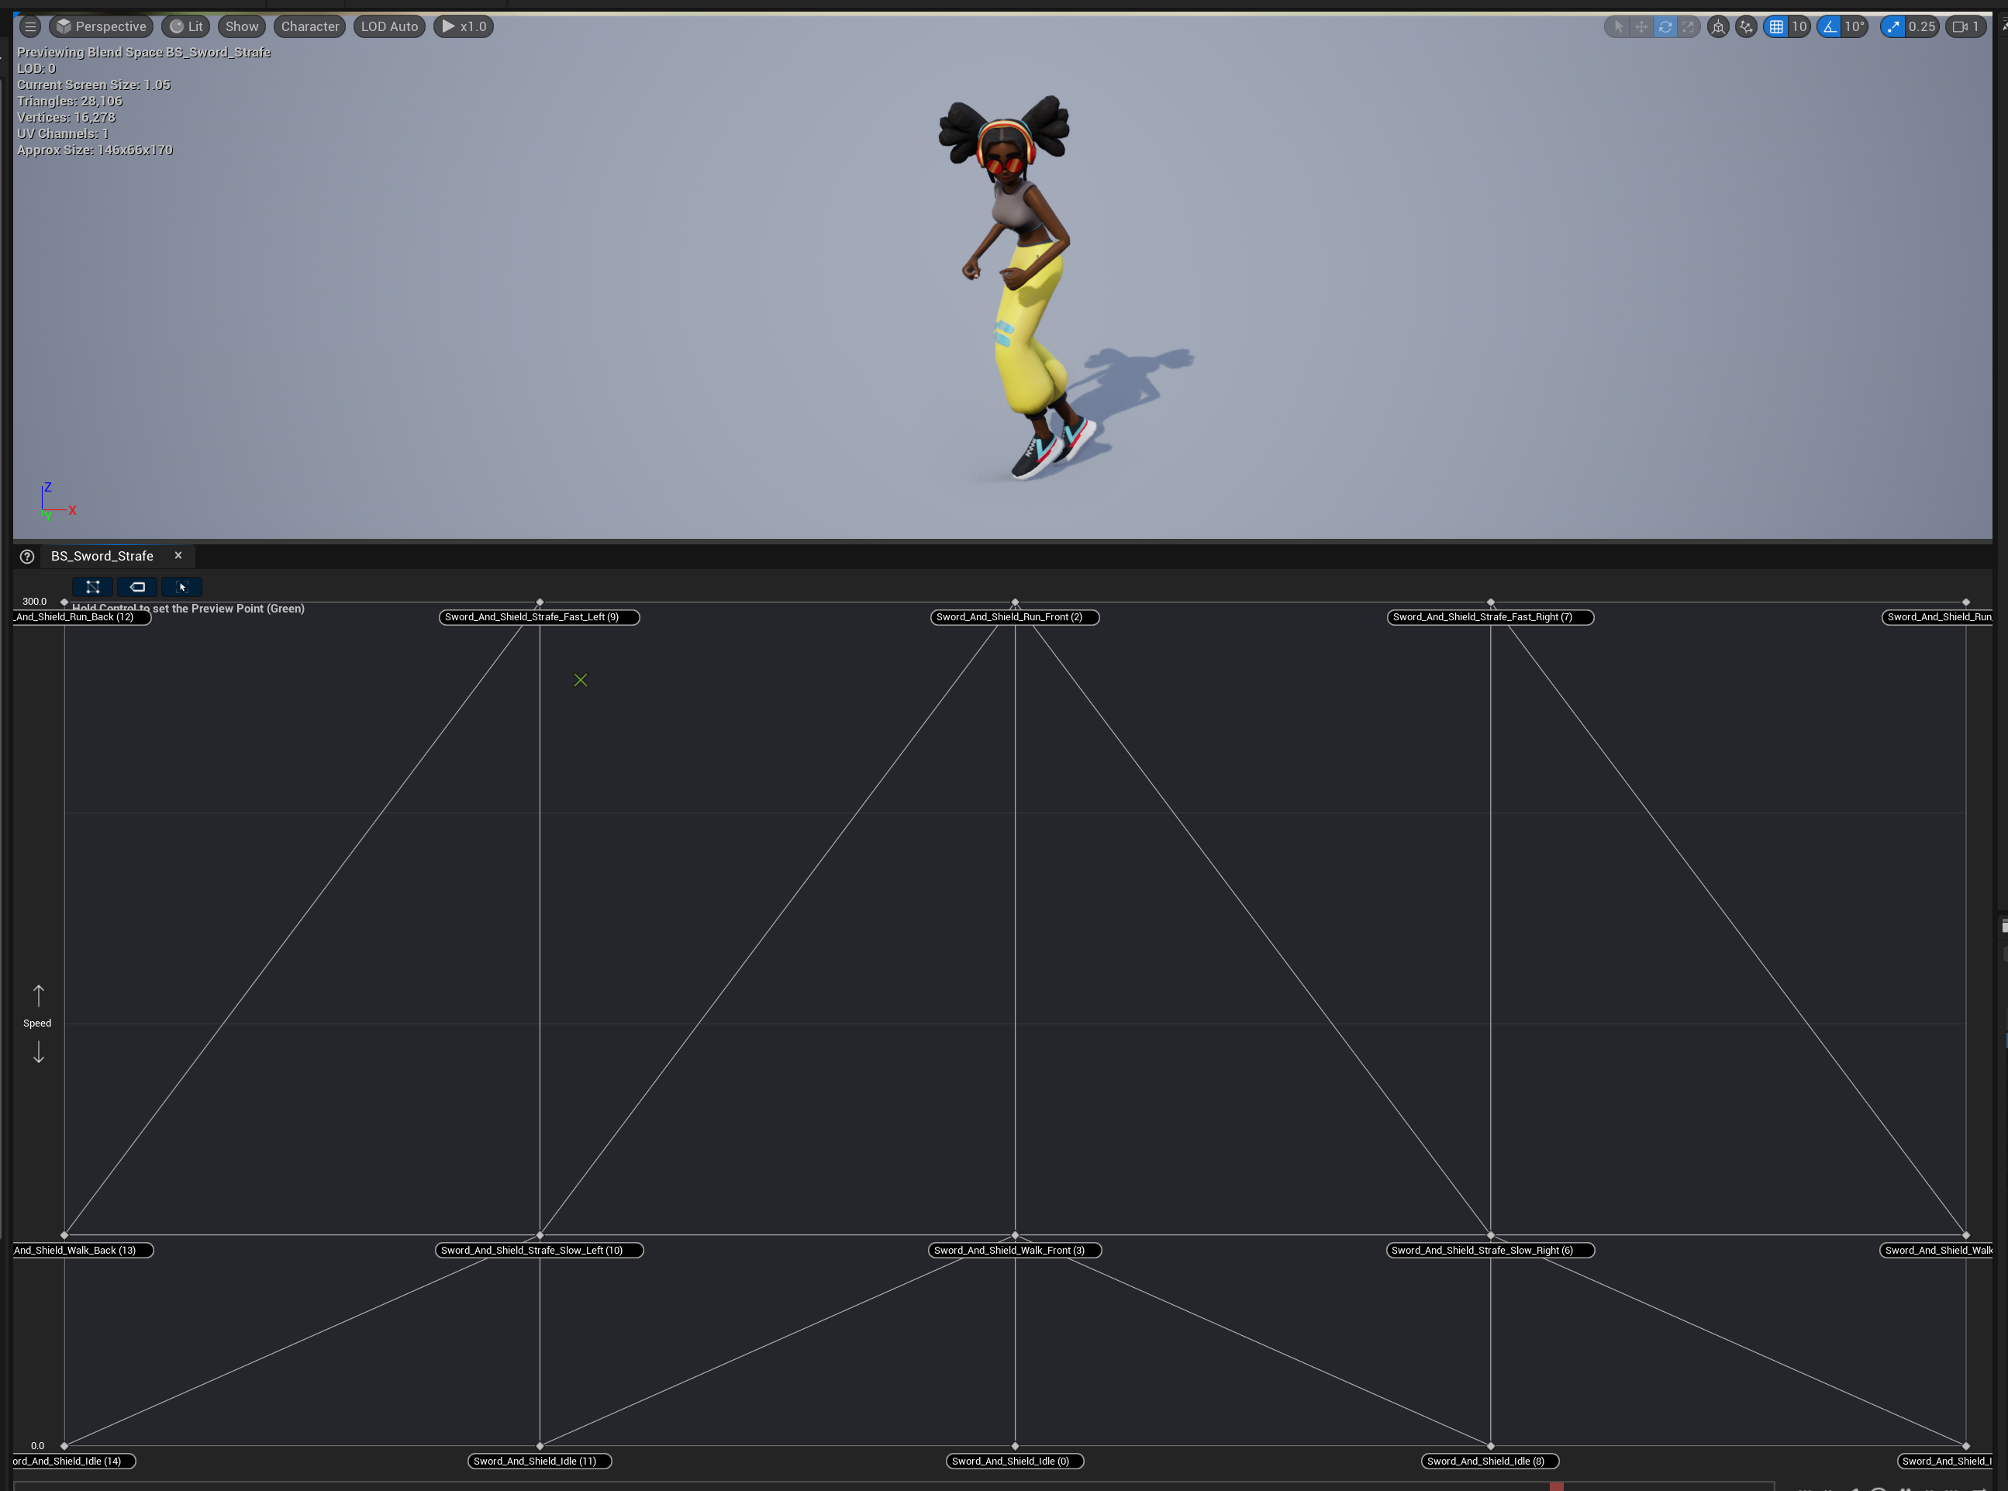The width and height of the screenshot is (2008, 1491).
Task: Toggle sample labels tag icon
Action: (x=137, y=587)
